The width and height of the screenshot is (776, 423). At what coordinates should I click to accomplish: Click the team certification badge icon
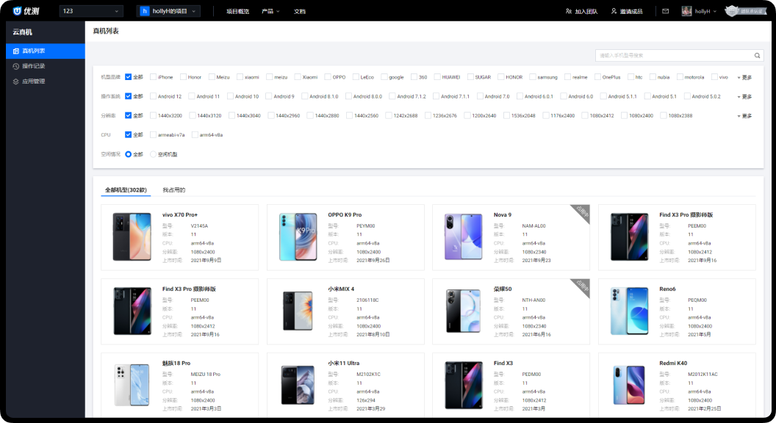click(731, 11)
